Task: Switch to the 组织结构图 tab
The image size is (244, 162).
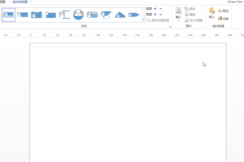Action: coord(20,2)
